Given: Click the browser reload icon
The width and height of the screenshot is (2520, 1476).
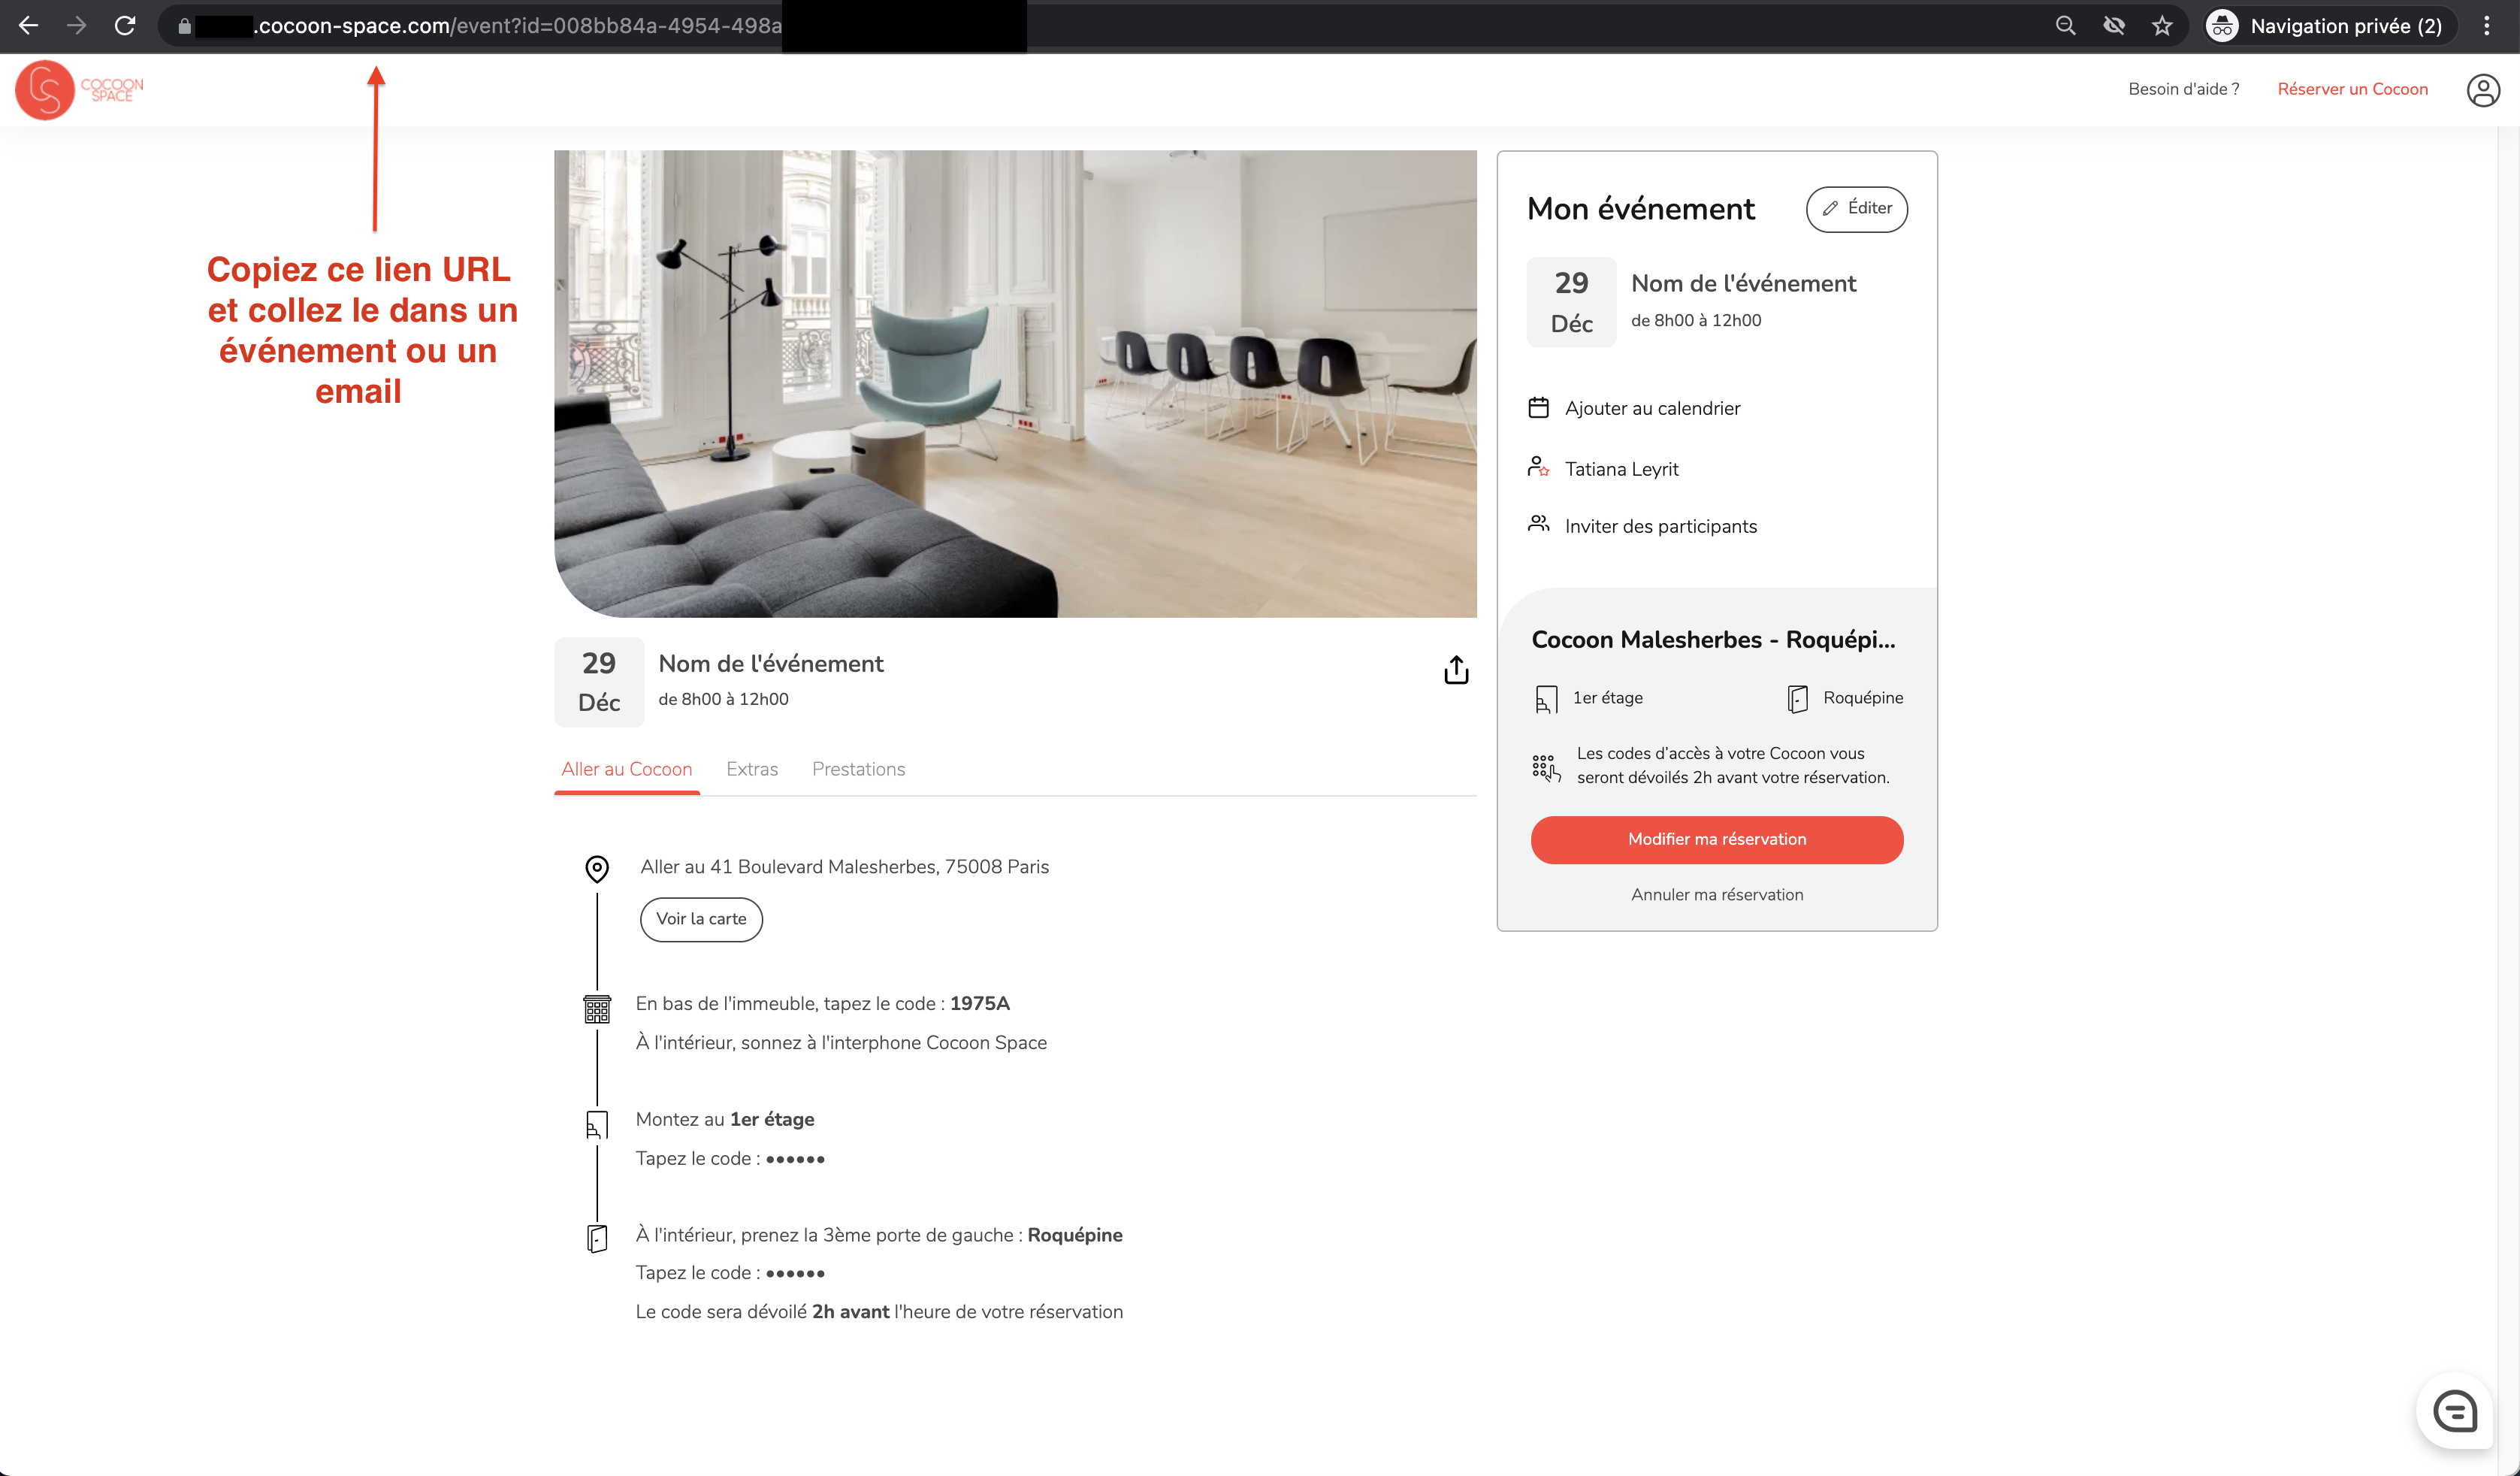Looking at the screenshot, I should (x=125, y=26).
